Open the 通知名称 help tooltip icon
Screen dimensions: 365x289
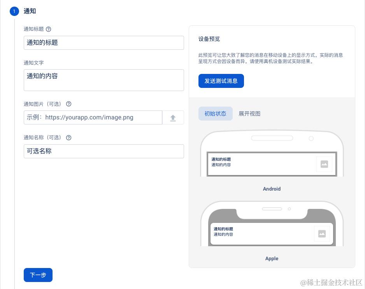pos(68,137)
